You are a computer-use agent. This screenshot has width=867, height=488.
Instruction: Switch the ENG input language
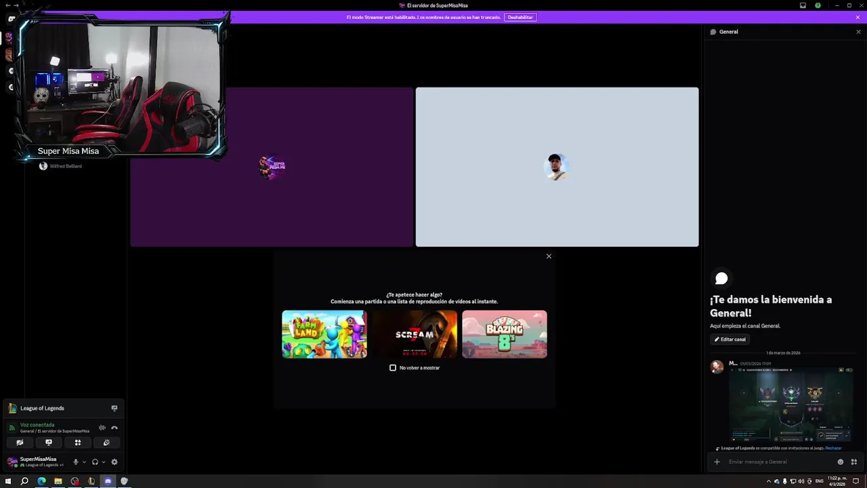820,481
